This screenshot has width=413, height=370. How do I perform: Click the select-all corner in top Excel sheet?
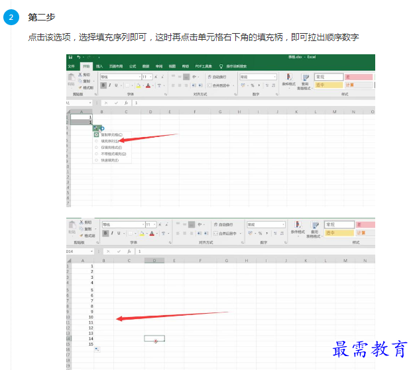[x=68, y=112]
